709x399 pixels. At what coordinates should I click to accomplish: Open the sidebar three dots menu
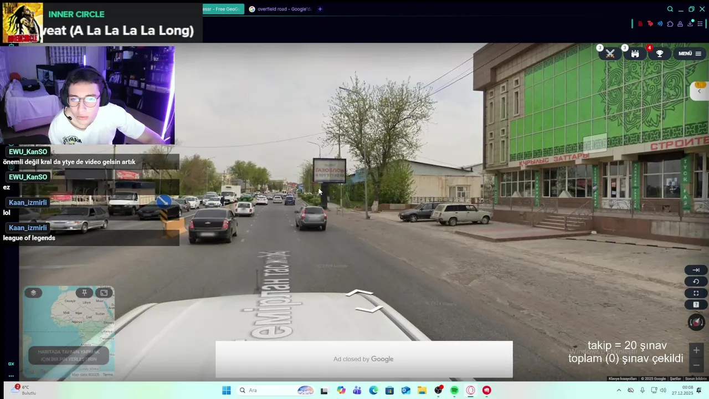click(x=11, y=376)
